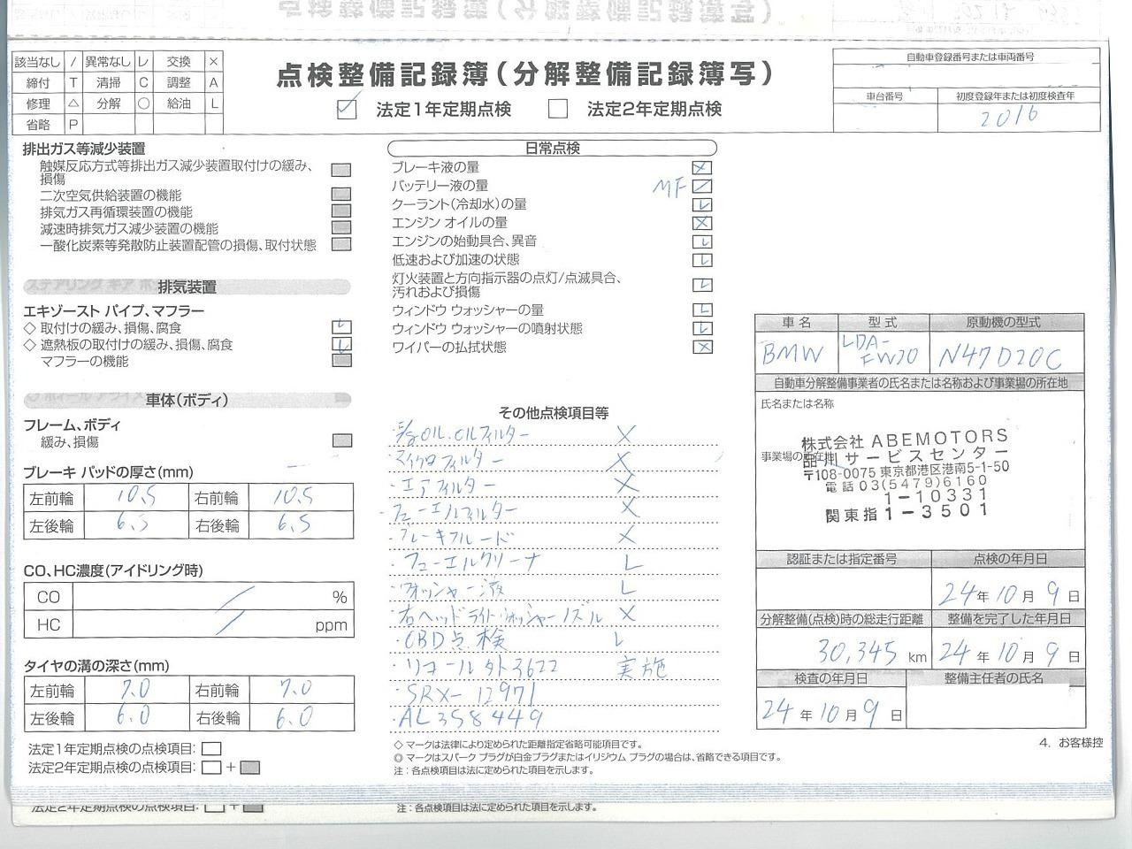Select the handwritten OBD点検 row
Screen dimensions: 1132x849
tap(511, 639)
